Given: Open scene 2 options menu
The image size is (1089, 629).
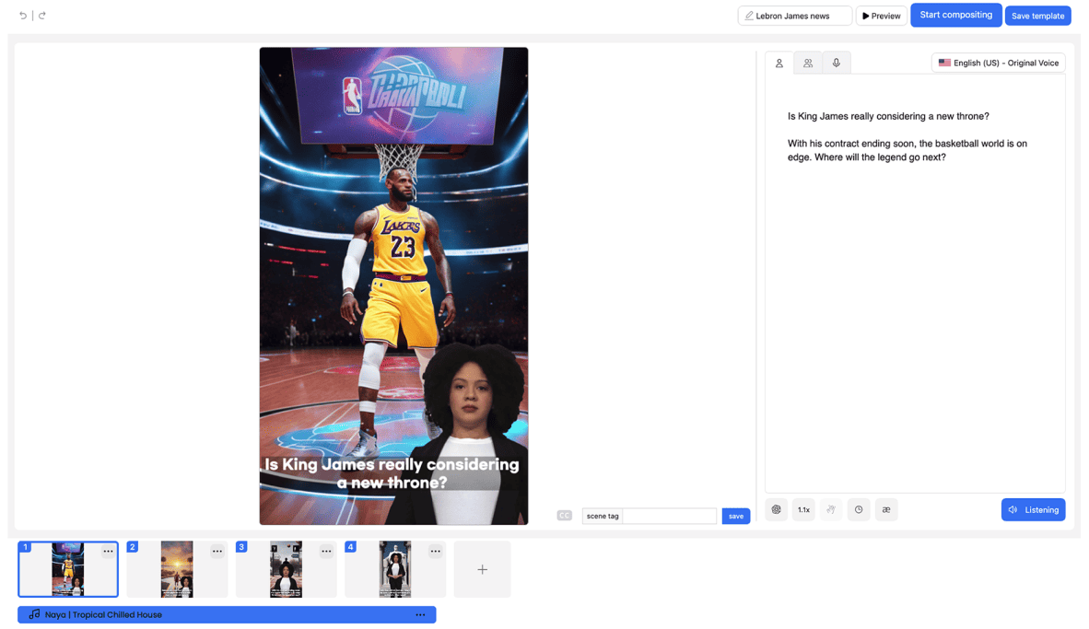Looking at the screenshot, I should point(217,552).
